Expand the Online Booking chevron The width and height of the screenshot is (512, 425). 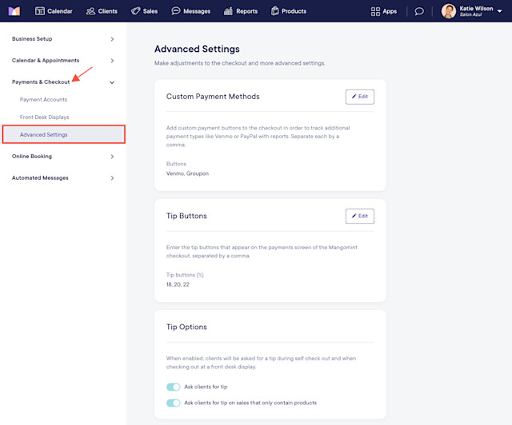tap(112, 157)
